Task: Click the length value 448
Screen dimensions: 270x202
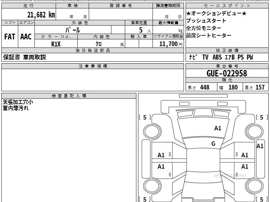Action: [x=205, y=87]
